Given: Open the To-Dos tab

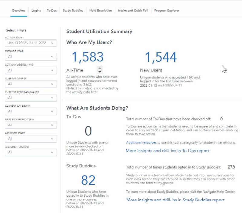Looking at the screenshot, I should 52,11.
